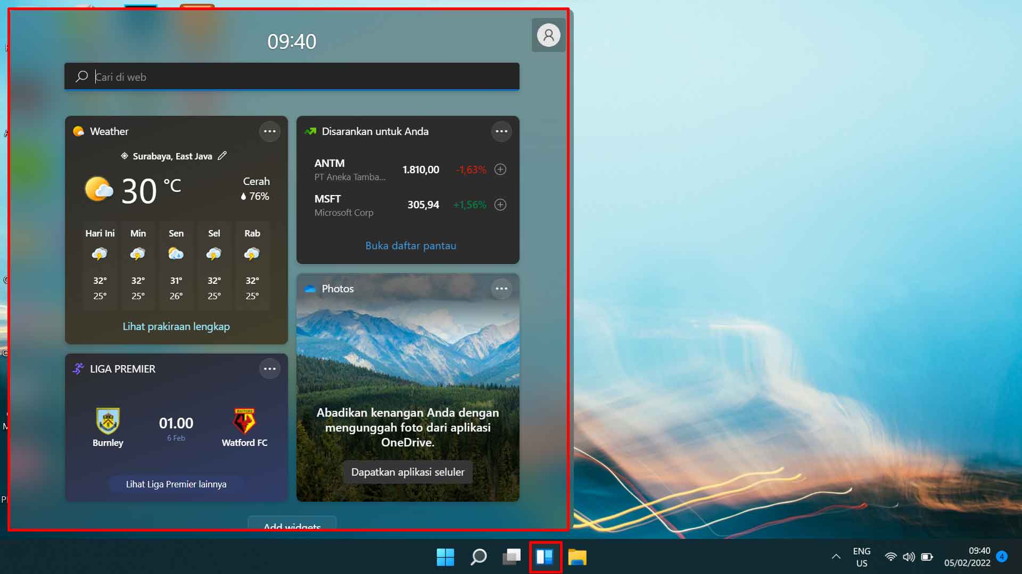Click the volume speaker icon in tray
Image resolution: width=1022 pixels, height=574 pixels.
tap(909, 557)
